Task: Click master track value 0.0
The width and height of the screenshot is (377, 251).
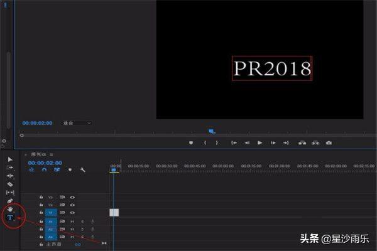Action: click(x=78, y=245)
